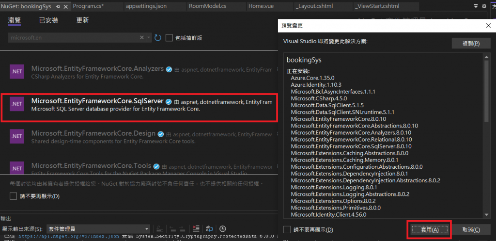Click Microsoft.Bcl.AsyncInterfaces.1.1.1 entry
This screenshot has width=496, height=241.
tap(333, 92)
